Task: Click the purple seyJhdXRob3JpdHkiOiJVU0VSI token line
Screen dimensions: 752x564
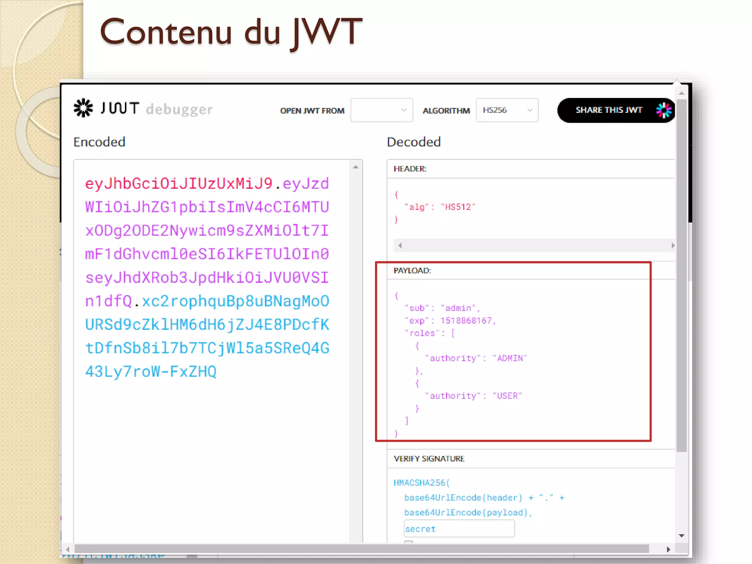Action: tap(207, 277)
